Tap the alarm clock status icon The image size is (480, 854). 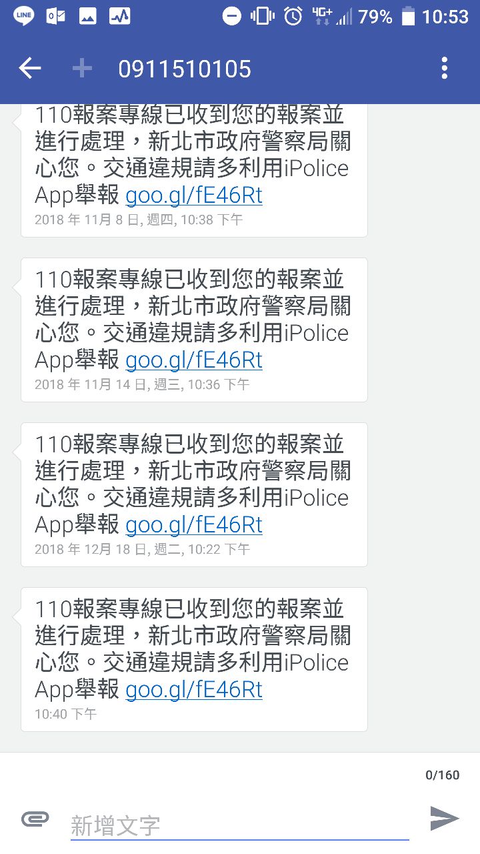pyautogui.click(x=293, y=16)
